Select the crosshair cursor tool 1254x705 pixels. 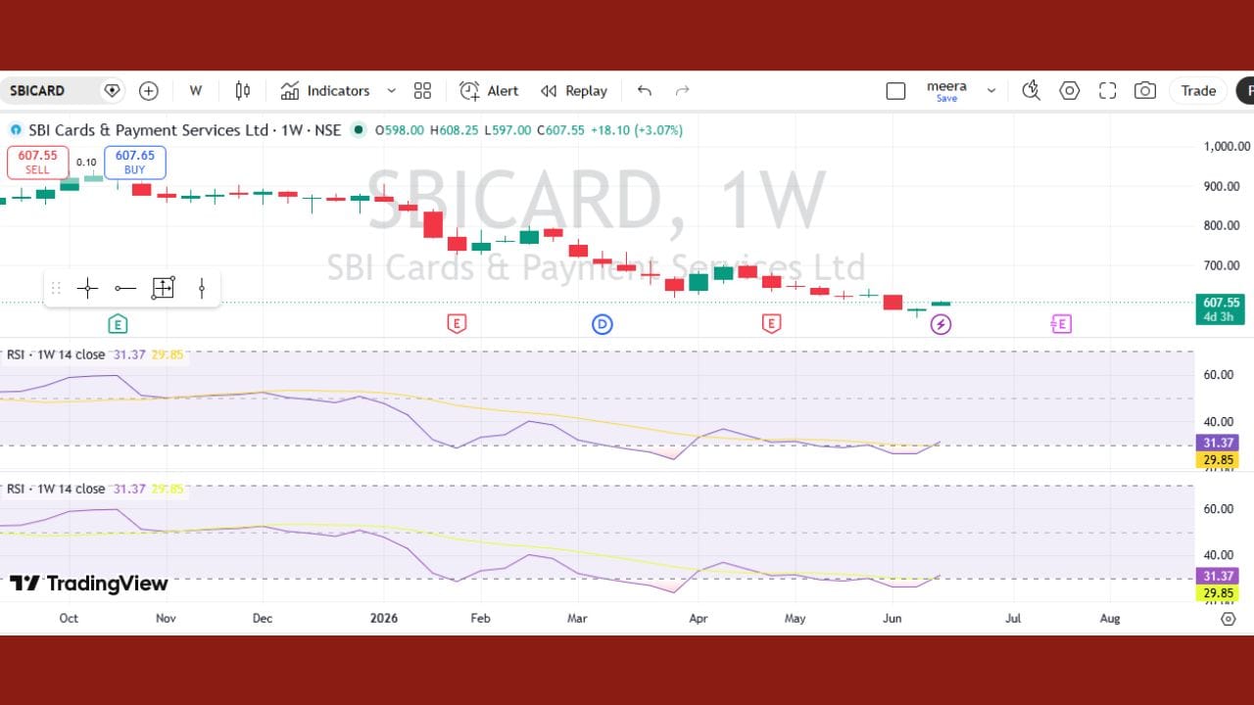[x=87, y=288]
